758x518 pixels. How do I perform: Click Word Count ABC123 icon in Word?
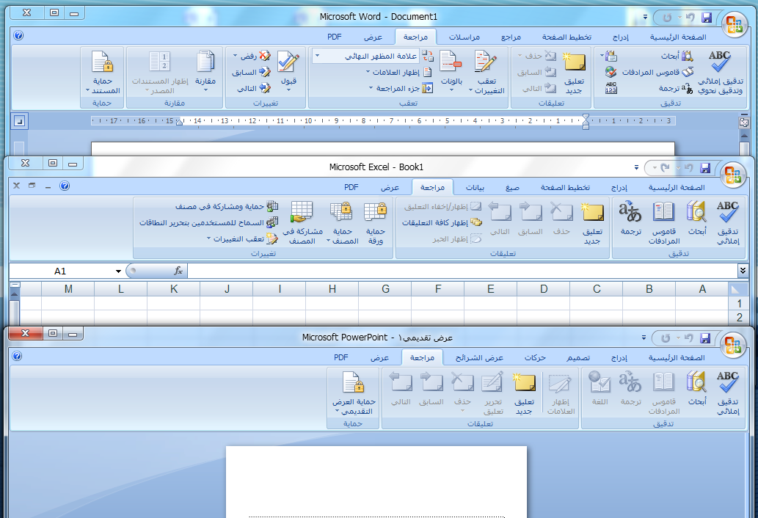pos(611,88)
